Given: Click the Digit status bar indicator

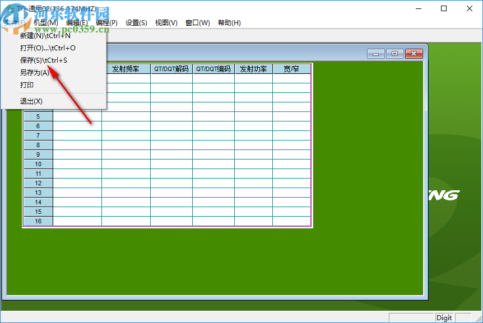Looking at the screenshot, I should point(444,318).
